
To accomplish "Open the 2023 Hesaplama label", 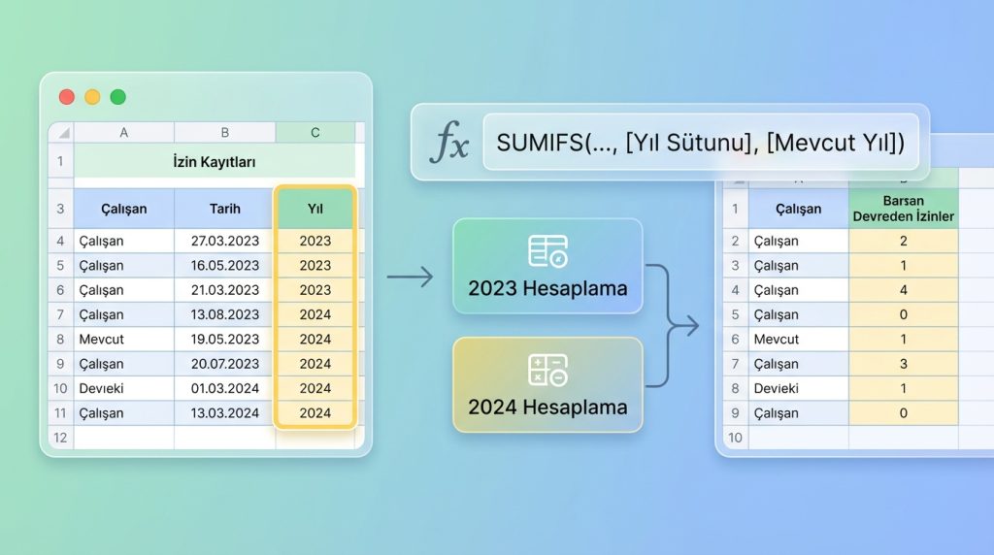I will click(x=547, y=288).
